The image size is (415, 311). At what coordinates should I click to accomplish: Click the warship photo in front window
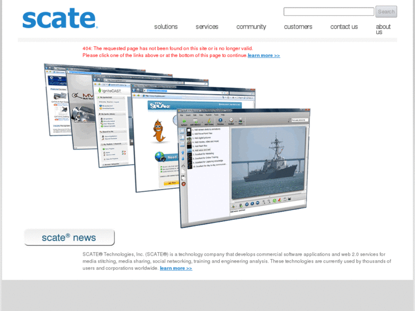coord(268,163)
